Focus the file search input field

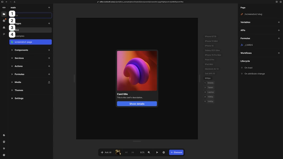tap(30, 16)
